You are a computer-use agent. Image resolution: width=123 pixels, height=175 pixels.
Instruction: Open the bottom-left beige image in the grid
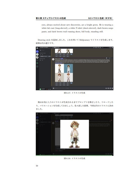tap(59, 77)
